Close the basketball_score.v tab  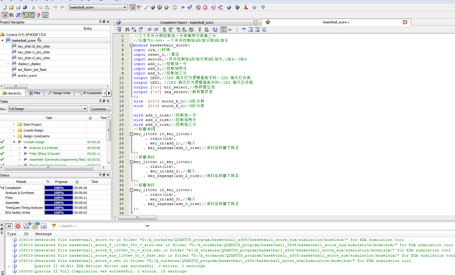coord(405,22)
